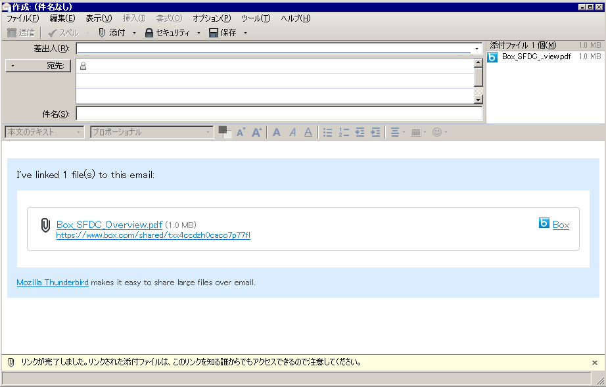Click the paperclip icon in the notification bar

(x=11, y=362)
